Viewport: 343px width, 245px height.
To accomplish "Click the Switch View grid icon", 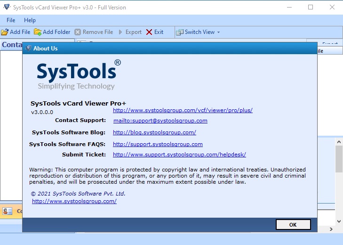I will (180, 32).
